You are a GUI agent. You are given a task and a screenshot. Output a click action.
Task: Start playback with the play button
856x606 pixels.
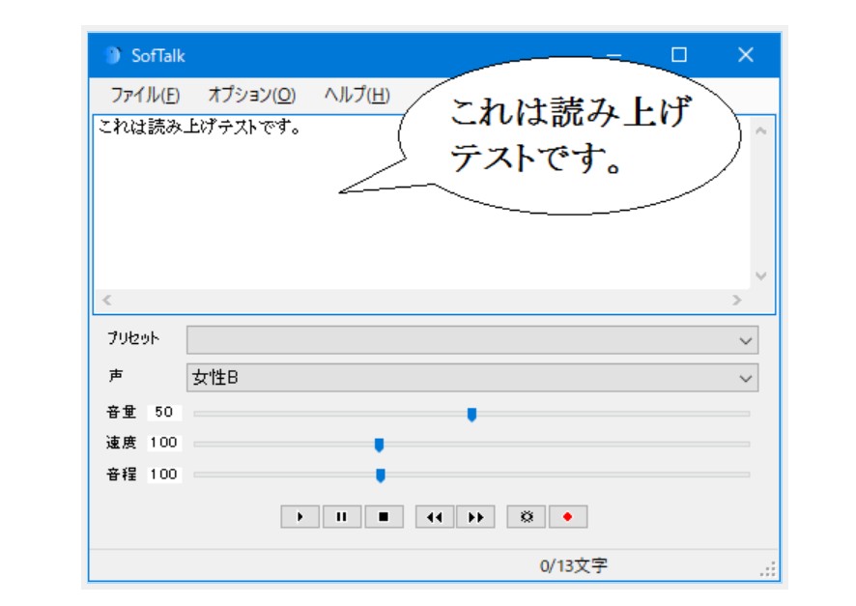tap(300, 516)
